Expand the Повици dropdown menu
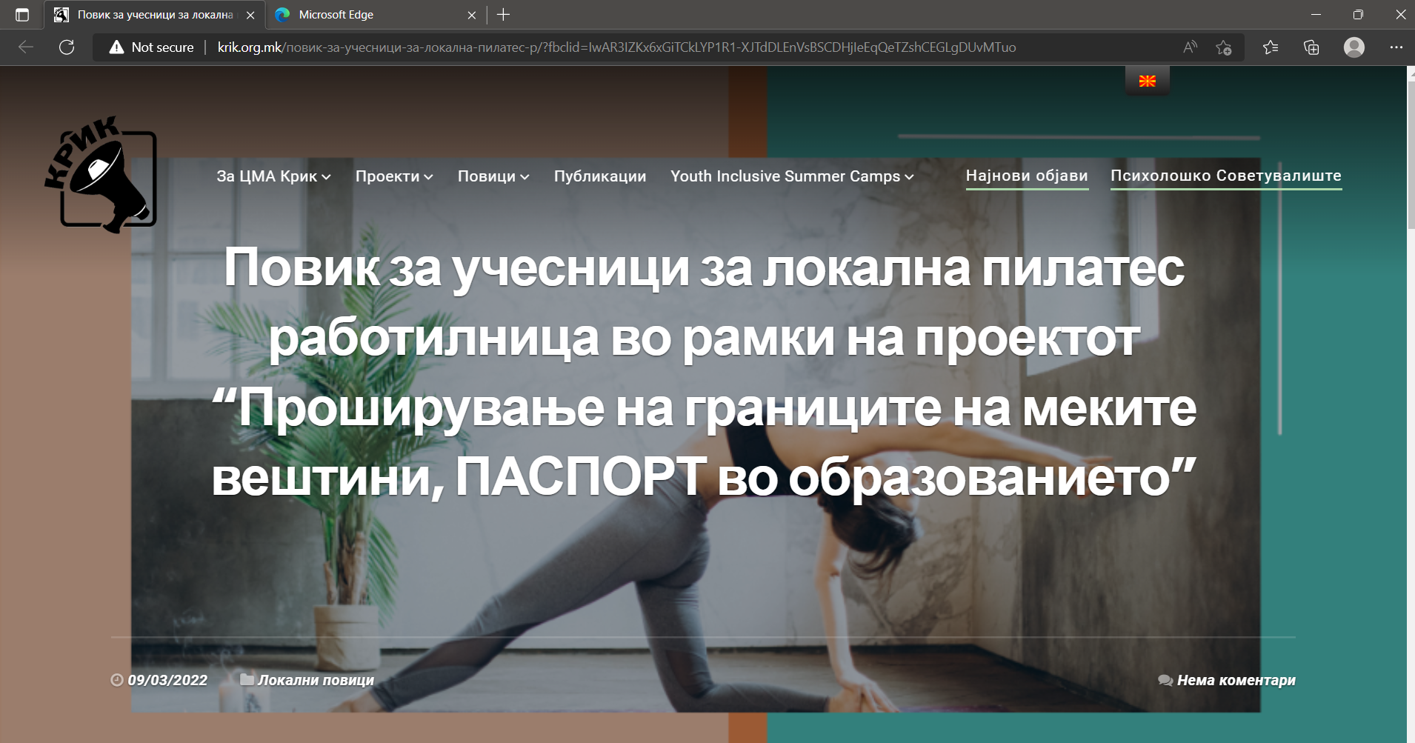This screenshot has width=1415, height=743. point(493,176)
